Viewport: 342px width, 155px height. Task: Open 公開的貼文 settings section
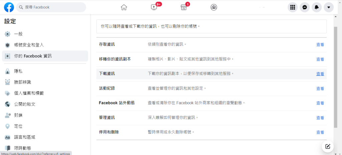pyautogui.click(x=45, y=104)
